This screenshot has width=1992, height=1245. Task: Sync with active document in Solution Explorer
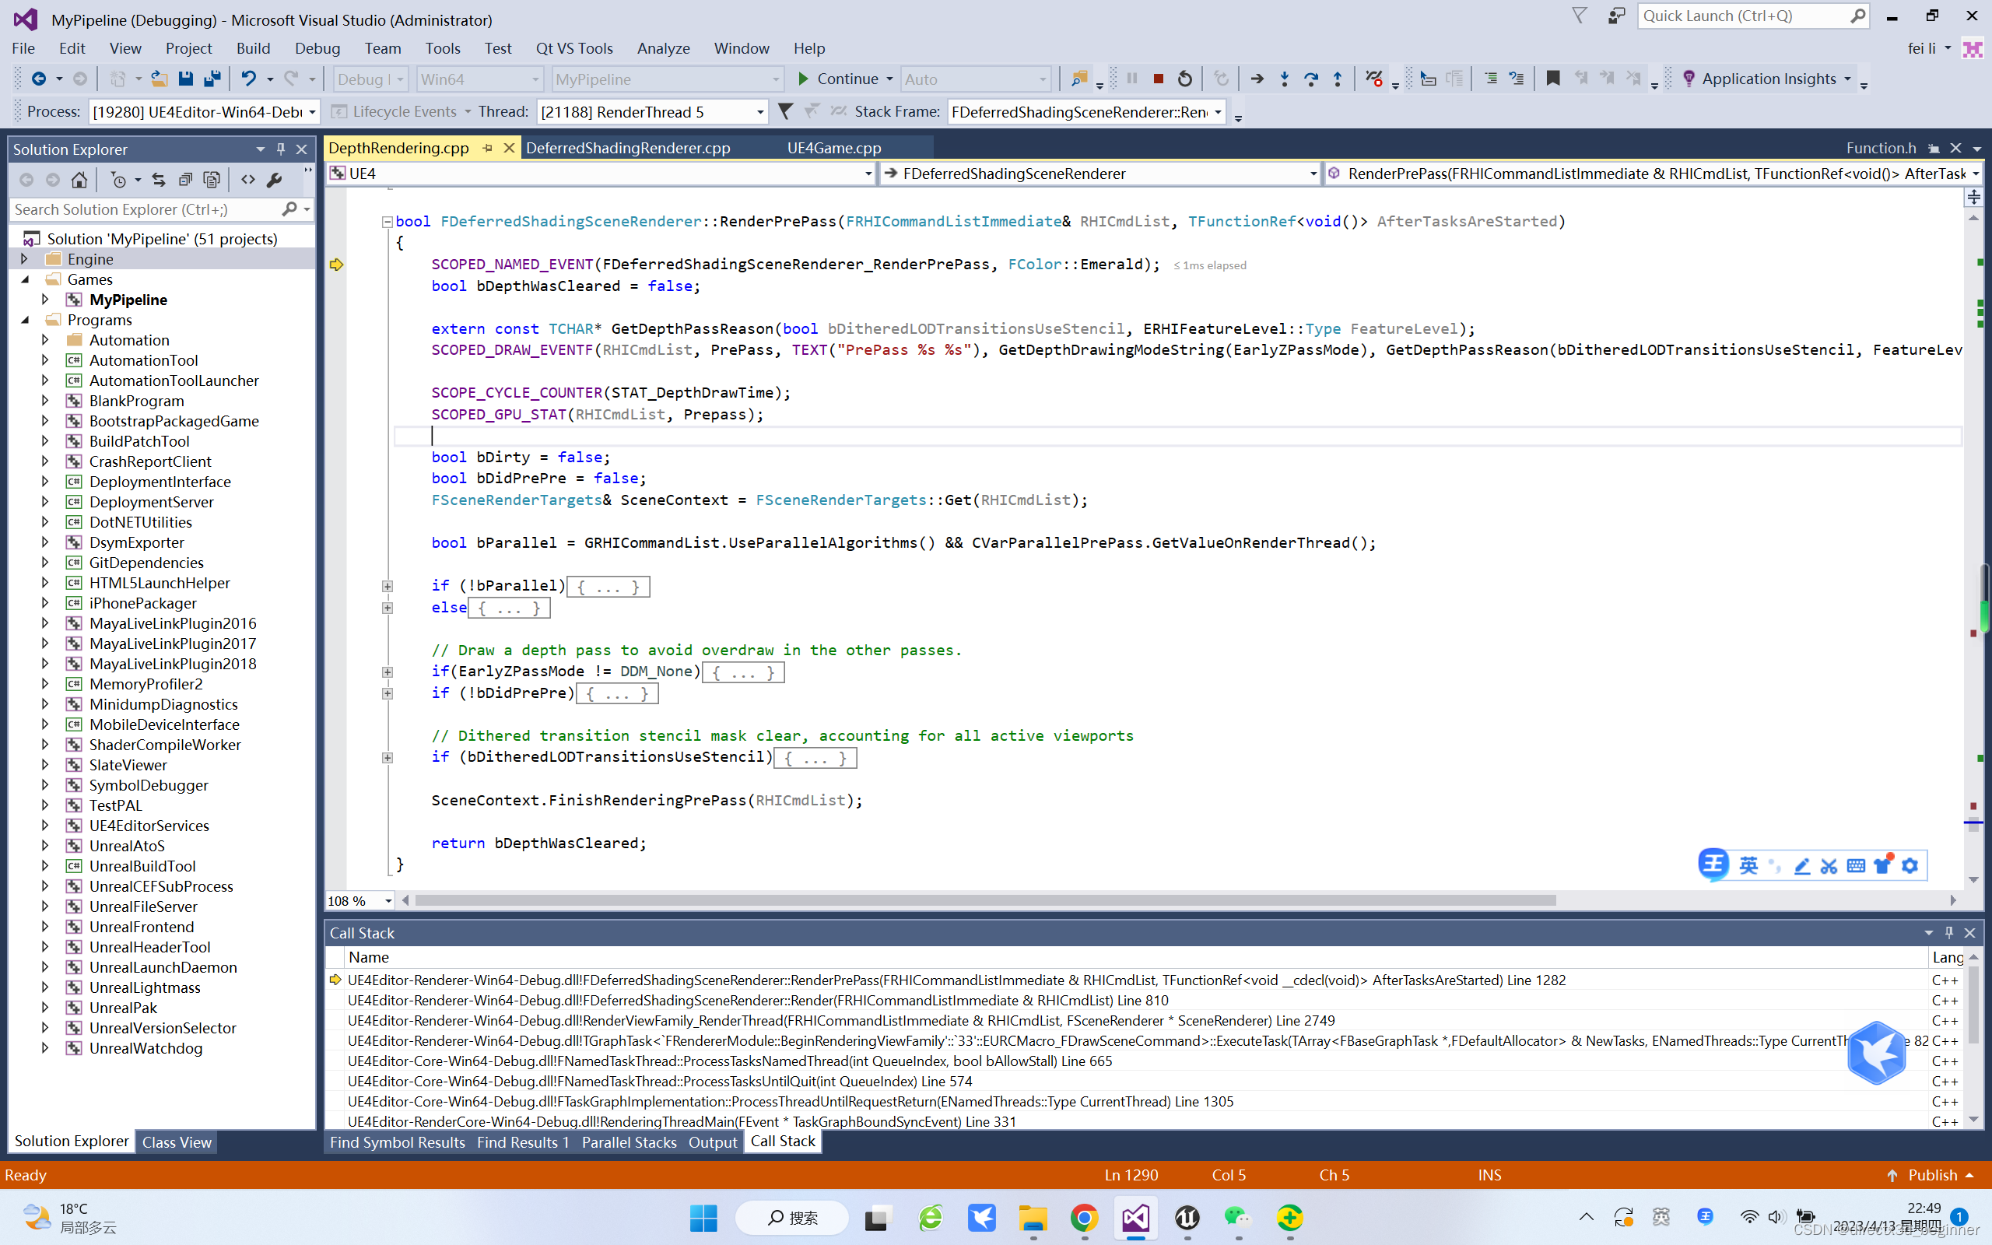tap(159, 180)
